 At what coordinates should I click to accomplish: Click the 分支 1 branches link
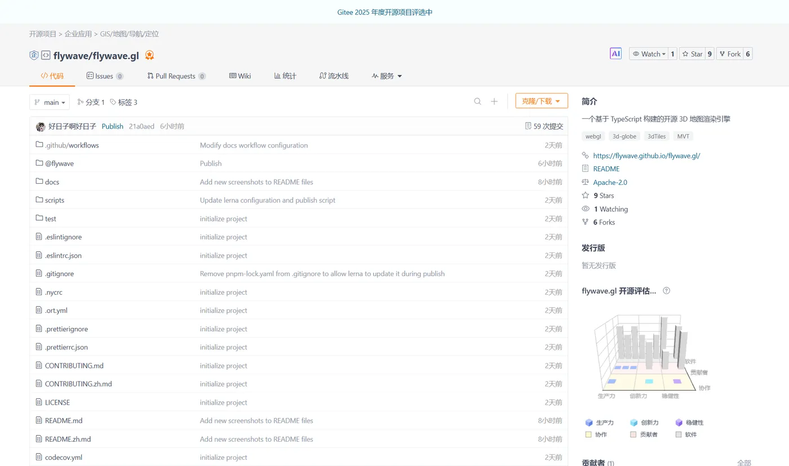[x=91, y=102]
